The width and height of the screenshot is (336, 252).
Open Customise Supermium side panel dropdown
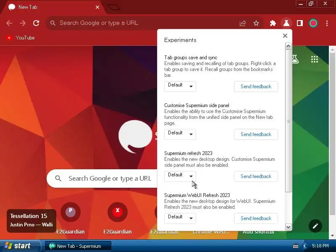pos(180,134)
